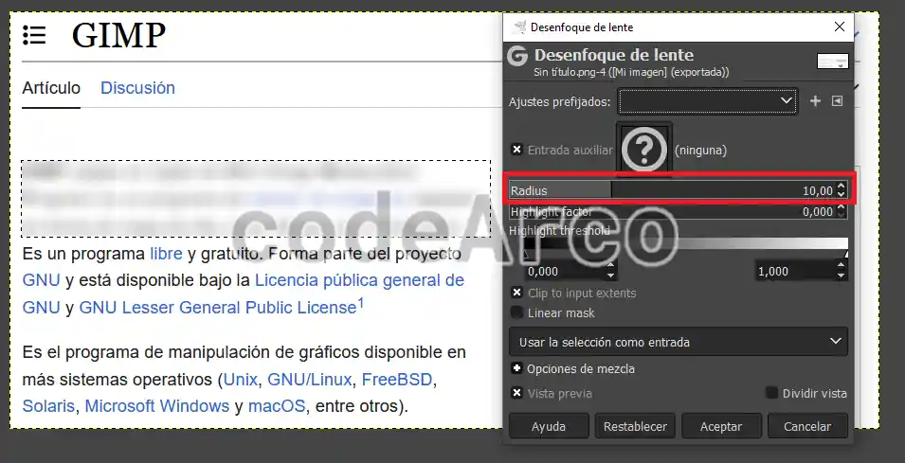Open the Wikipedia hamburger menu icon

pos(34,35)
